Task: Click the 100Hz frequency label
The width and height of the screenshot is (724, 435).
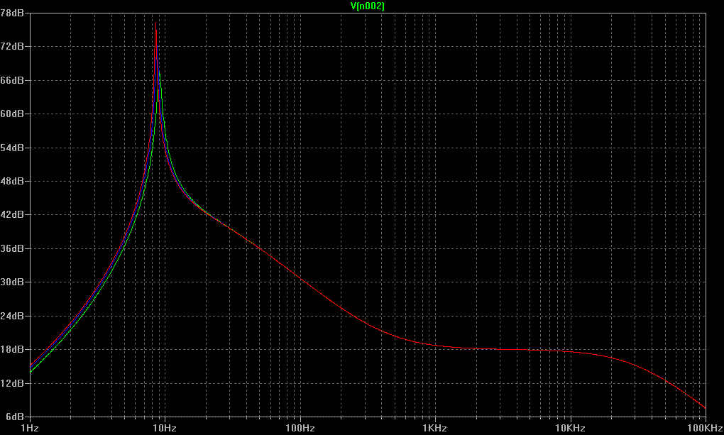Action: (x=300, y=428)
